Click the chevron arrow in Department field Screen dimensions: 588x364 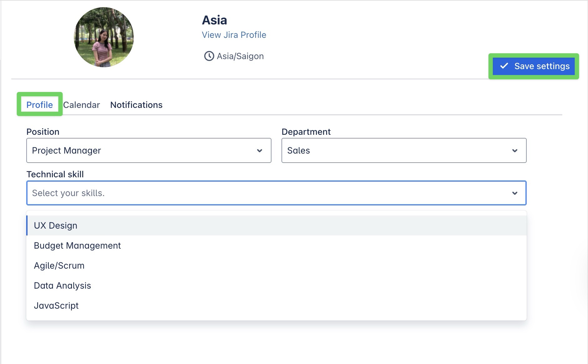pyautogui.click(x=514, y=151)
